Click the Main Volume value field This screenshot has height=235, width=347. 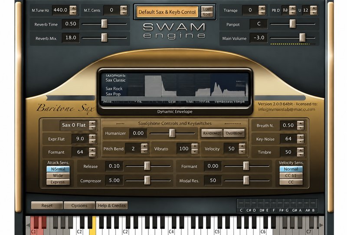point(259,38)
